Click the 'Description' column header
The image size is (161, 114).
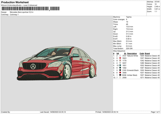click(x=132, y=54)
